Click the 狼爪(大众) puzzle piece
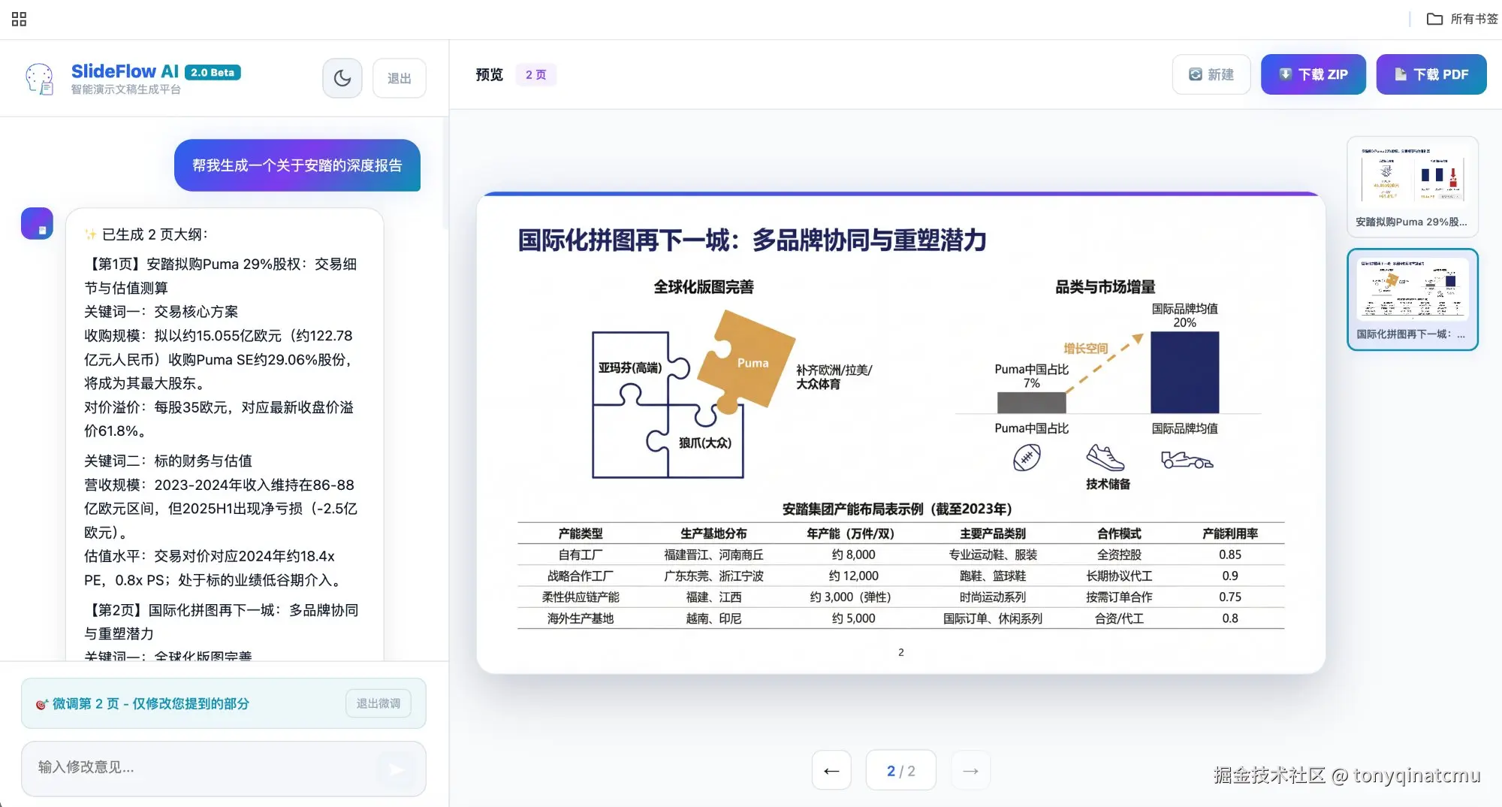The image size is (1502, 807). point(704,442)
